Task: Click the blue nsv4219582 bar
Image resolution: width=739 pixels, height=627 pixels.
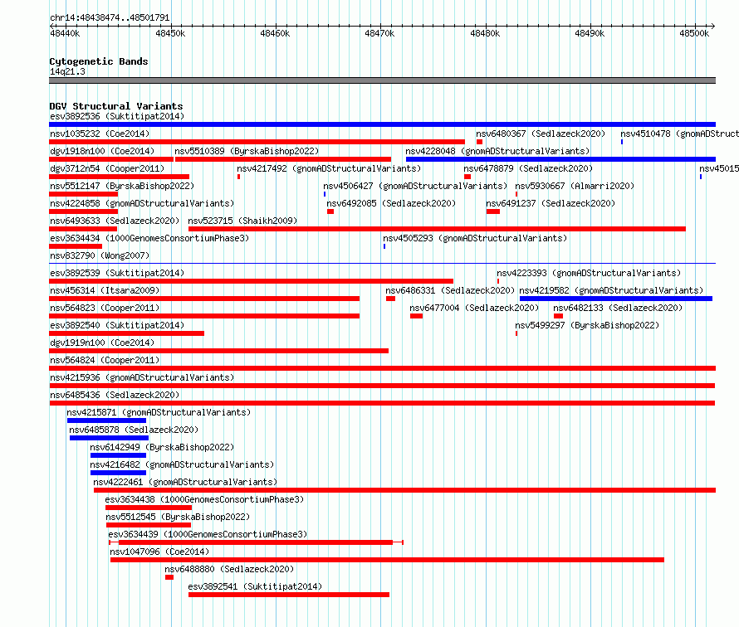Action: point(616,299)
